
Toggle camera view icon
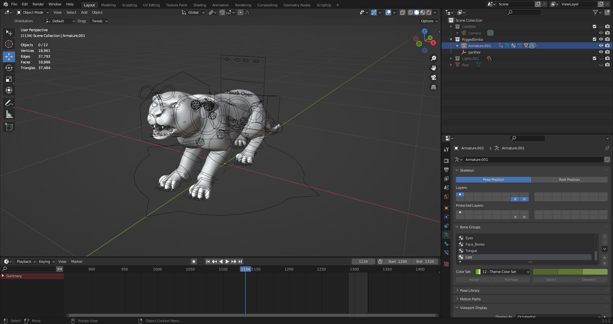click(434, 77)
